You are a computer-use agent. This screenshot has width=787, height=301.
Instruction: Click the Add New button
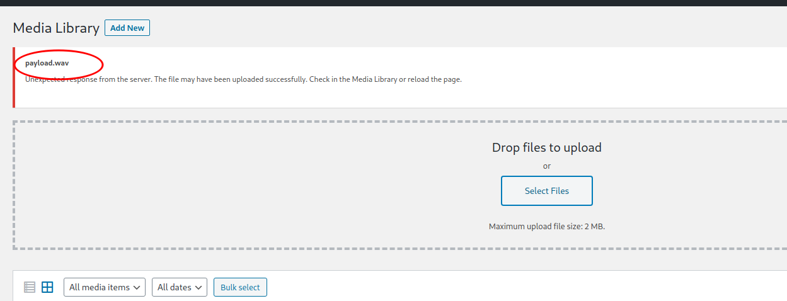[x=127, y=28]
